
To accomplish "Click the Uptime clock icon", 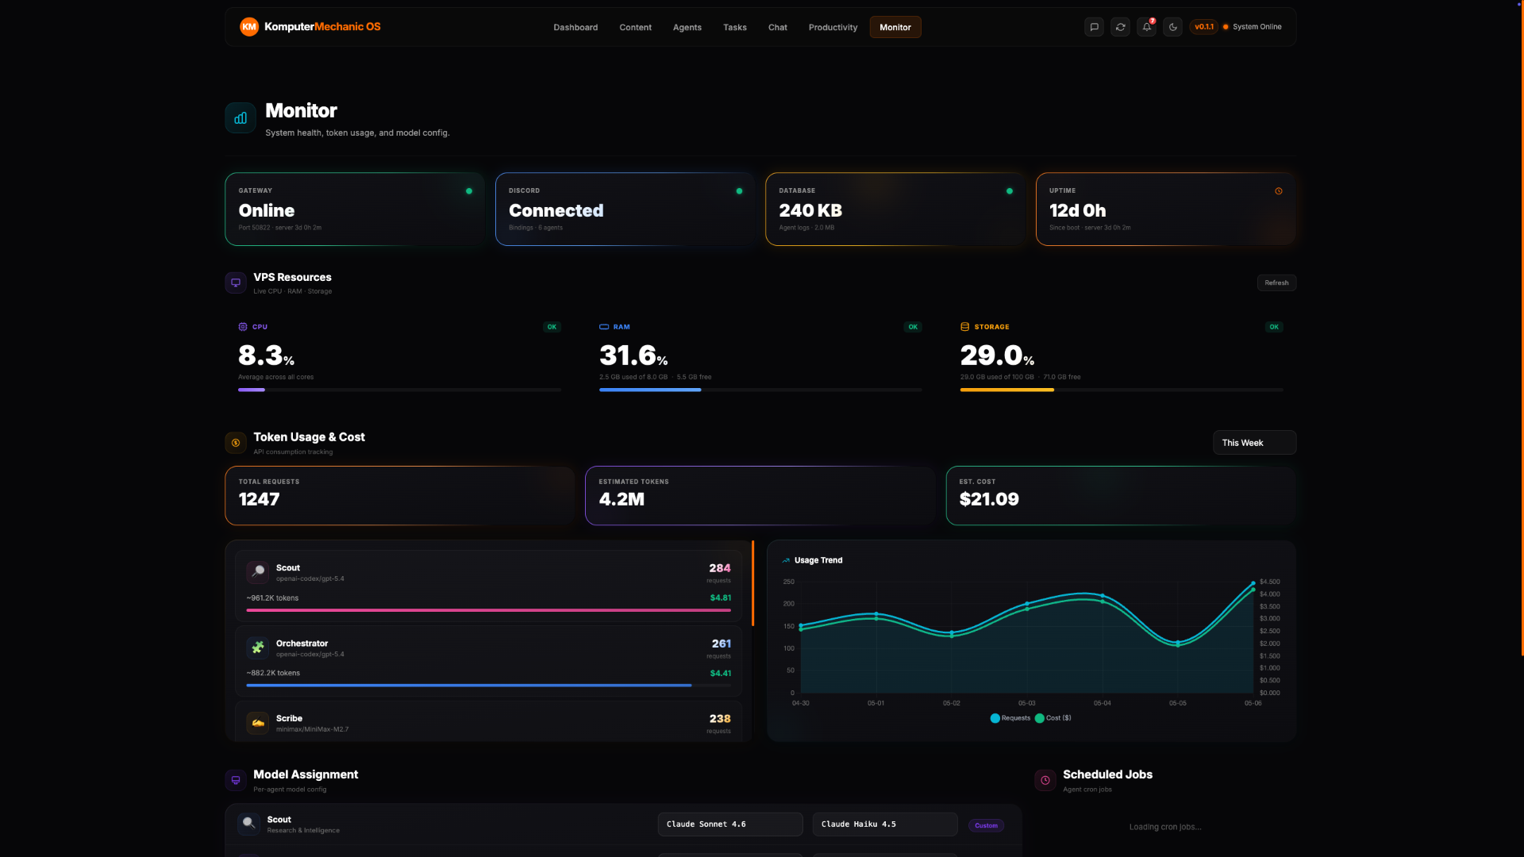I will (1279, 191).
